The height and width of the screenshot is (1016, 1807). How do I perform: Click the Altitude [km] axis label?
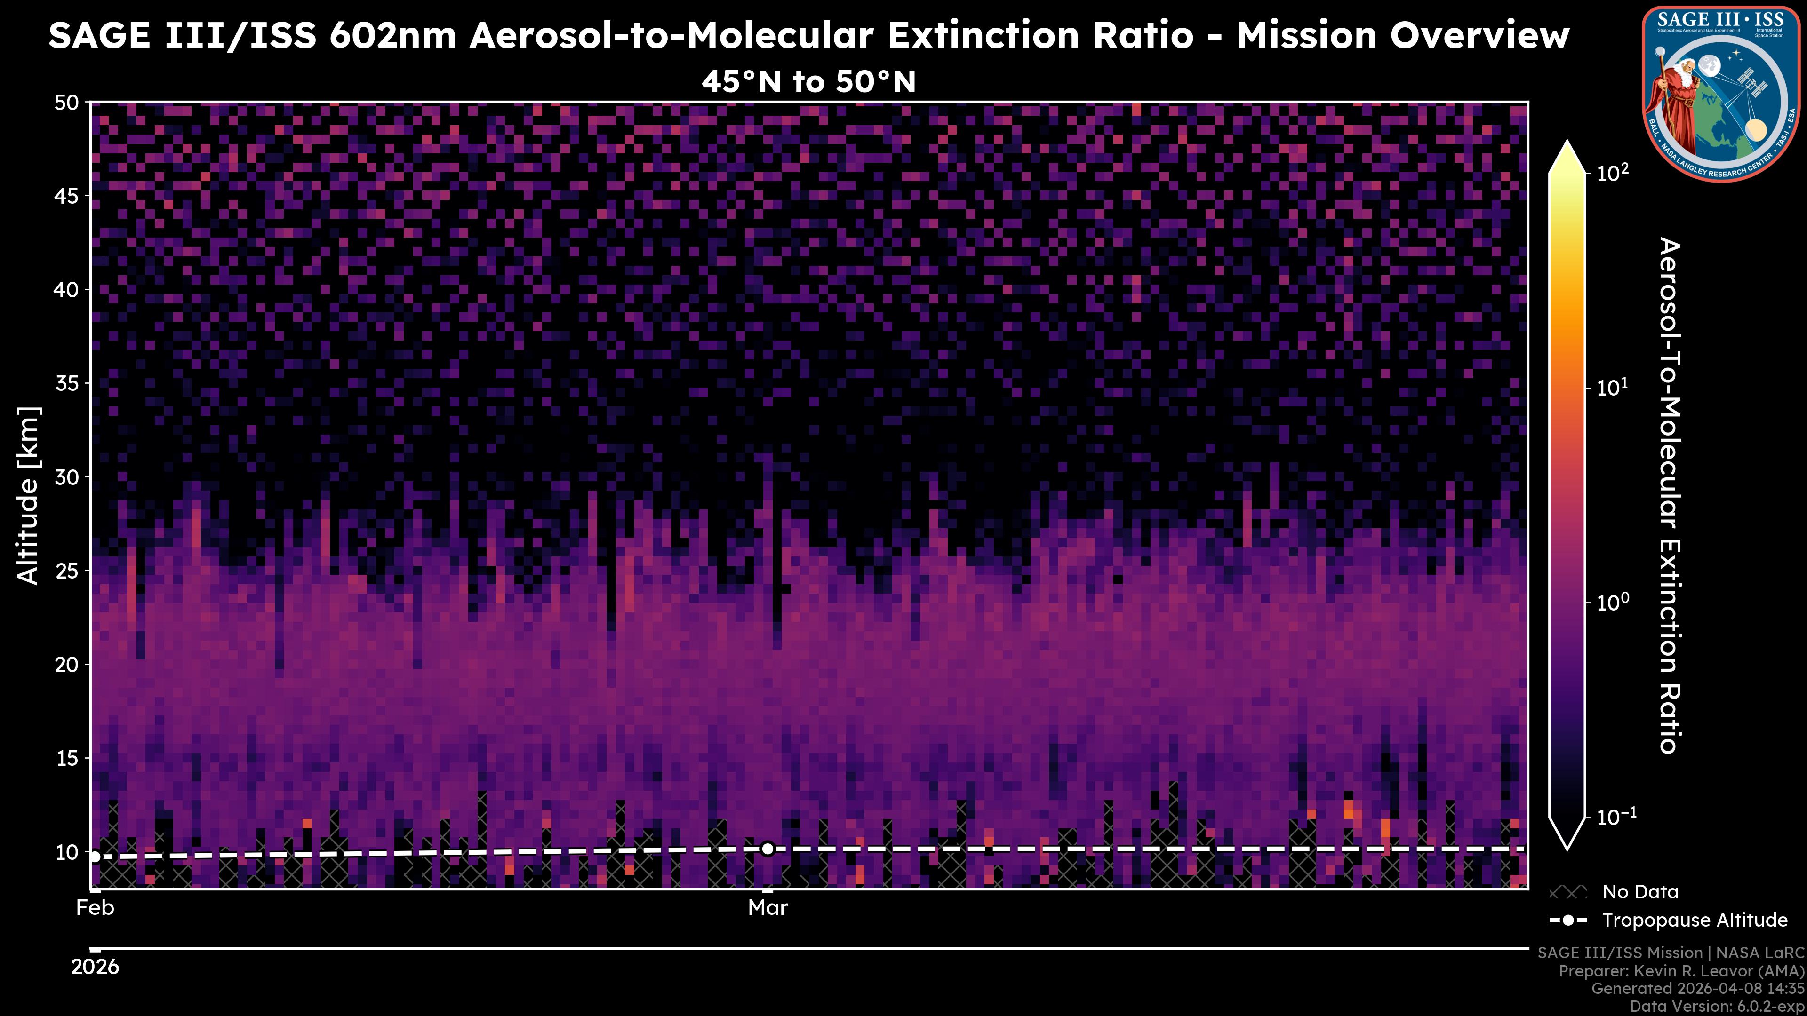[28, 495]
